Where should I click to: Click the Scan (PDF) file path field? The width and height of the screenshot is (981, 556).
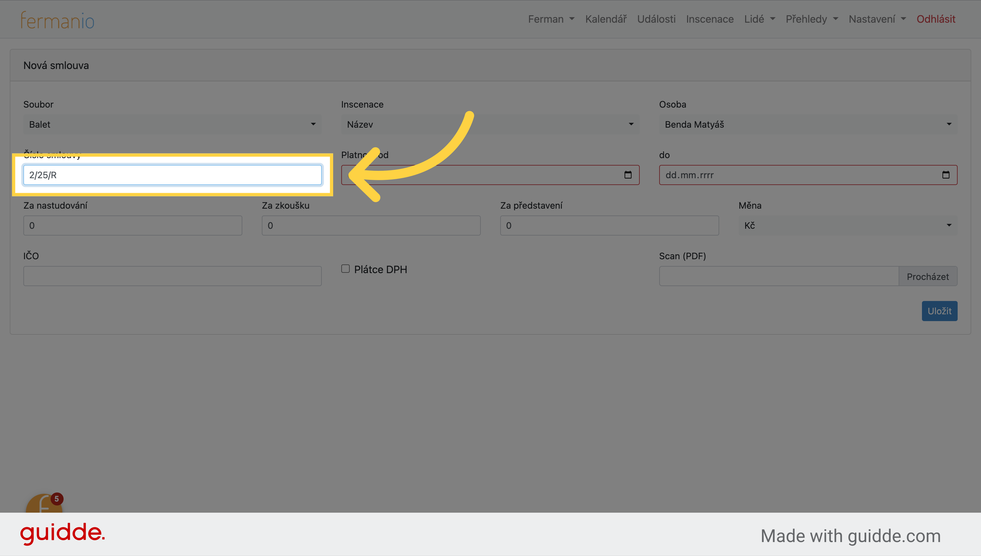coord(779,276)
